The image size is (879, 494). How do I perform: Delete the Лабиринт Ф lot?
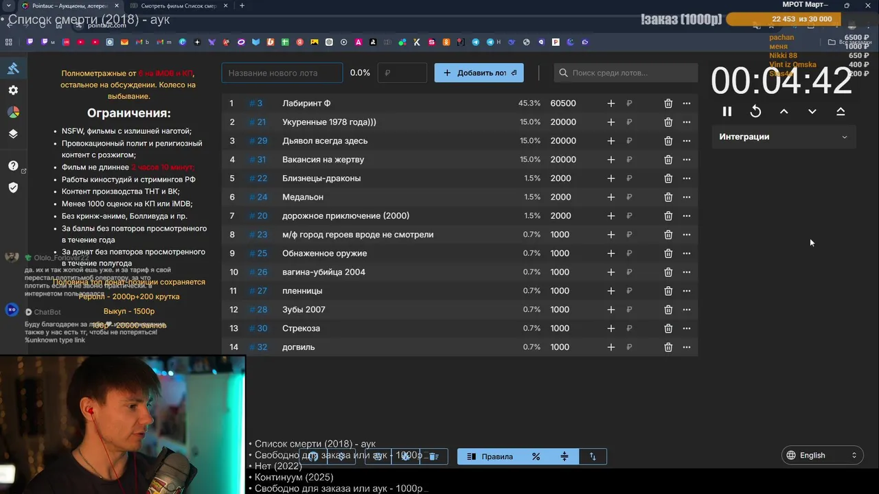tap(668, 103)
